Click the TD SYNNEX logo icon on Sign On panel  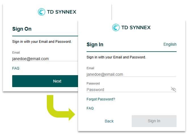[x=41, y=12]
